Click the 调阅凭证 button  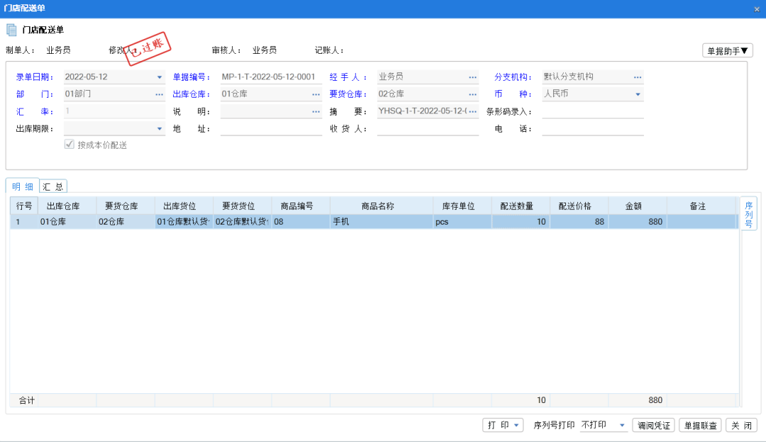coord(653,425)
